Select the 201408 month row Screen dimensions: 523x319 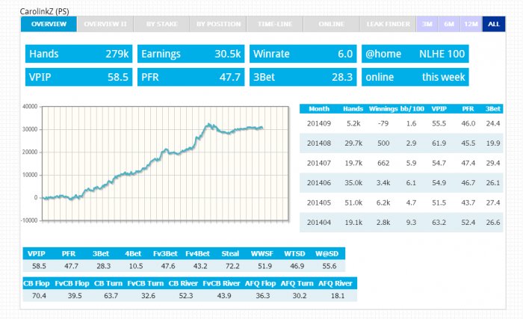pos(401,143)
